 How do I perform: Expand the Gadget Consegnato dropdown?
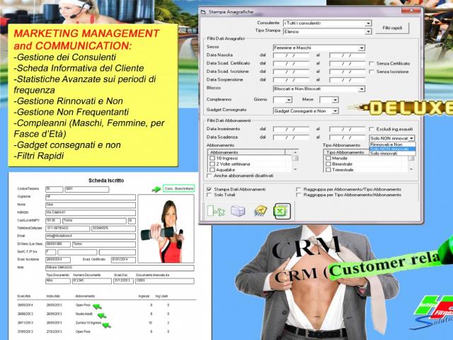tap(335, 111)
